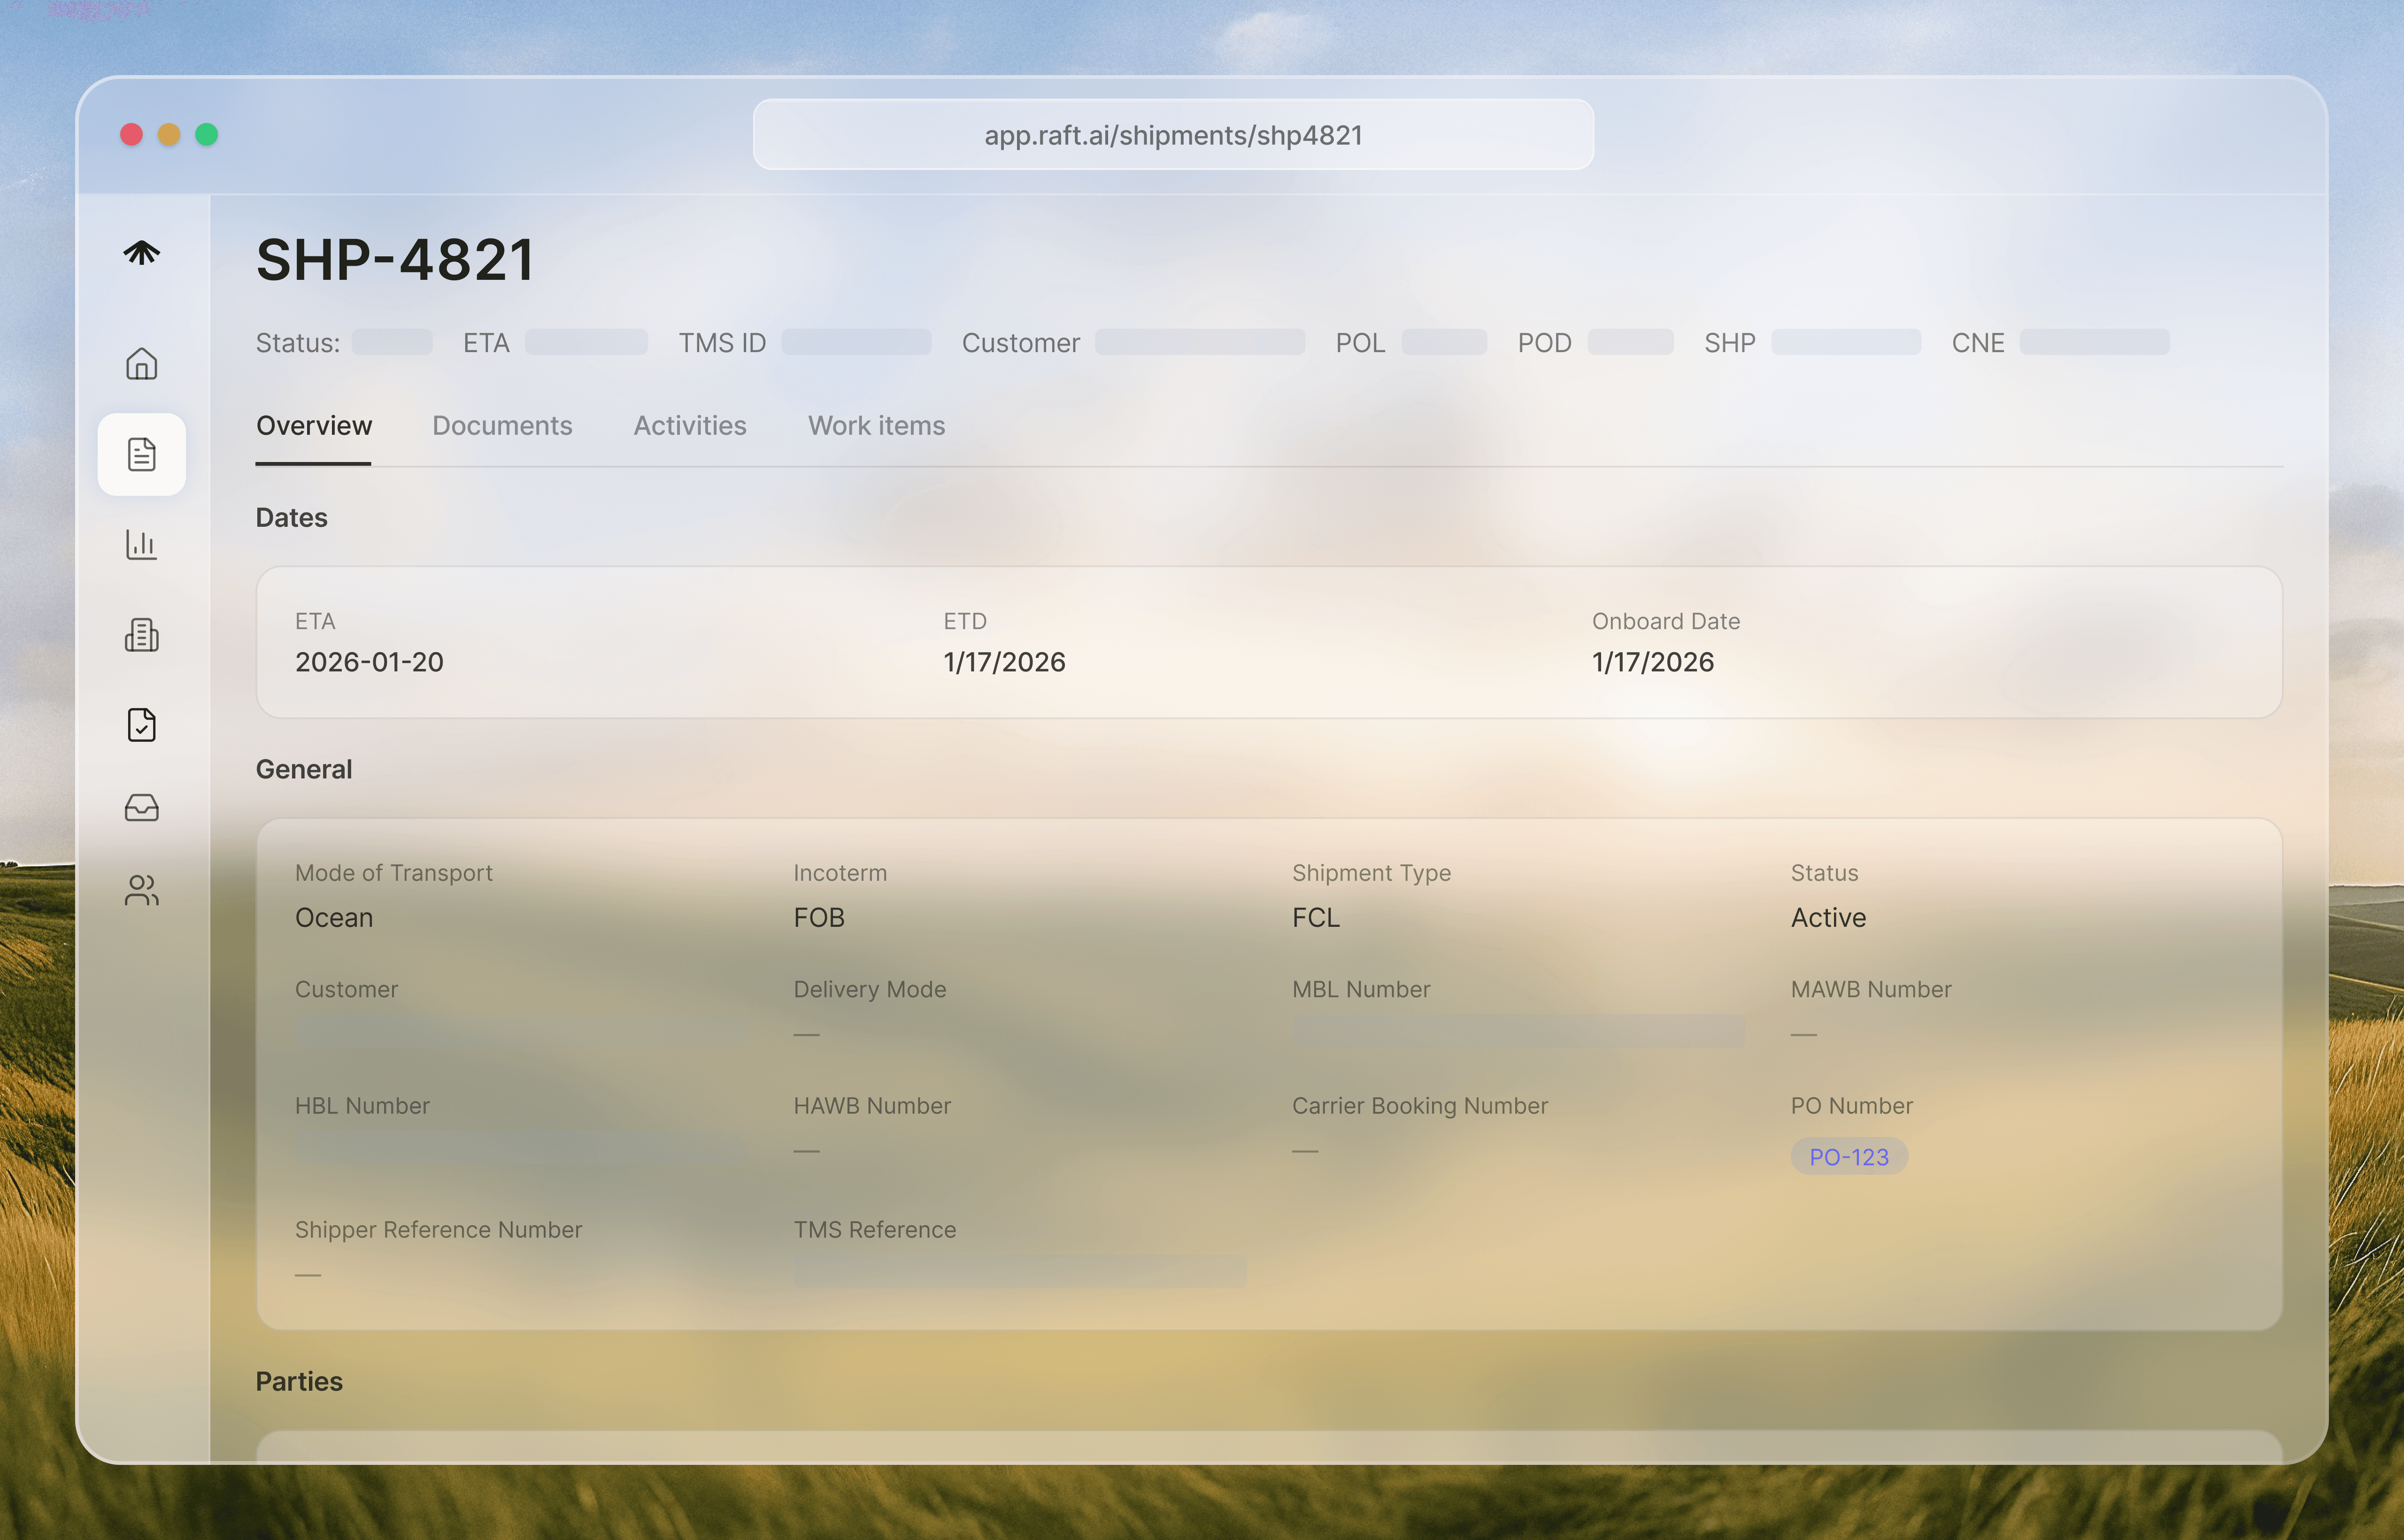
Task: Open the inbox tray icon
Action: pyautogui.click(x=141, y=807)
